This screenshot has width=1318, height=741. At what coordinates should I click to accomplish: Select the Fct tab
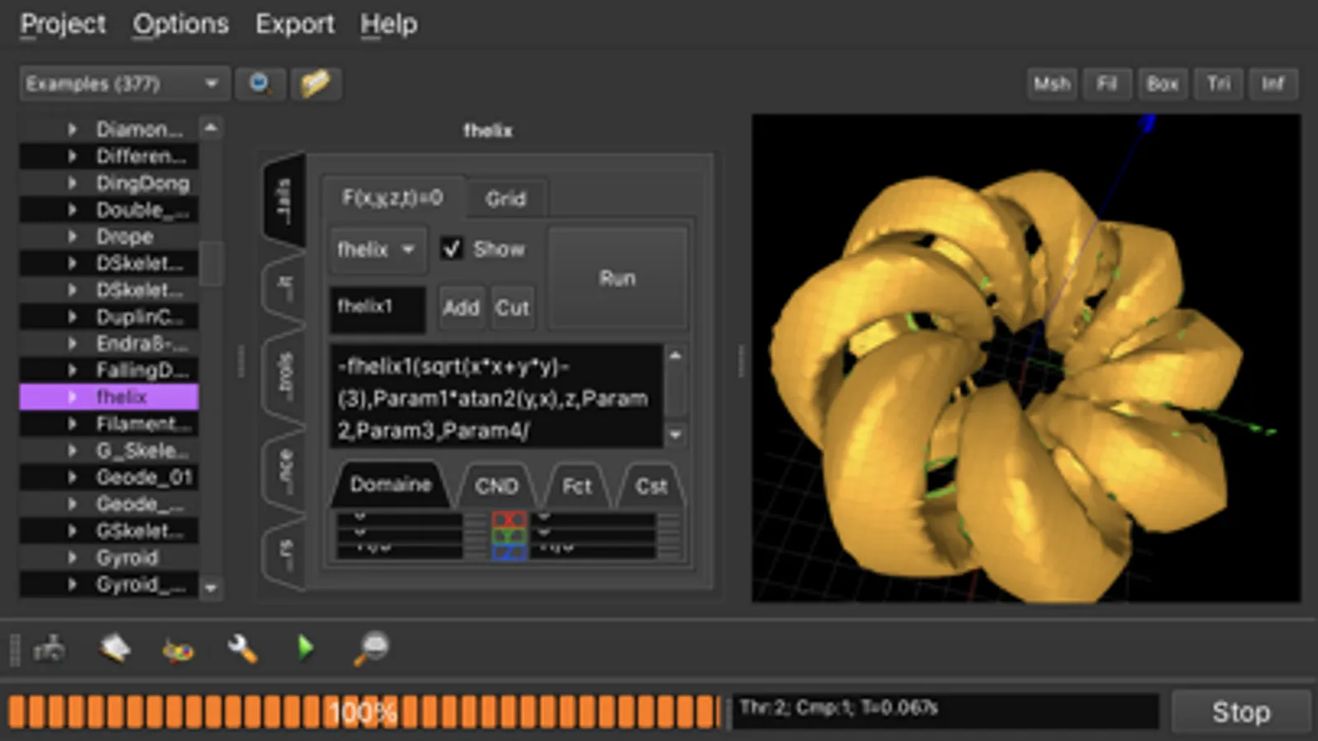[x=577, y=486]
